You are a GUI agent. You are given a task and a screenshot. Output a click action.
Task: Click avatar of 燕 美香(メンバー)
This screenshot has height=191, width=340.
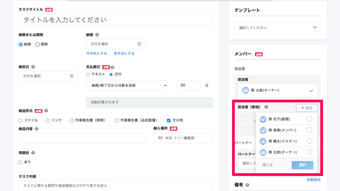click(x=263, y=130)
